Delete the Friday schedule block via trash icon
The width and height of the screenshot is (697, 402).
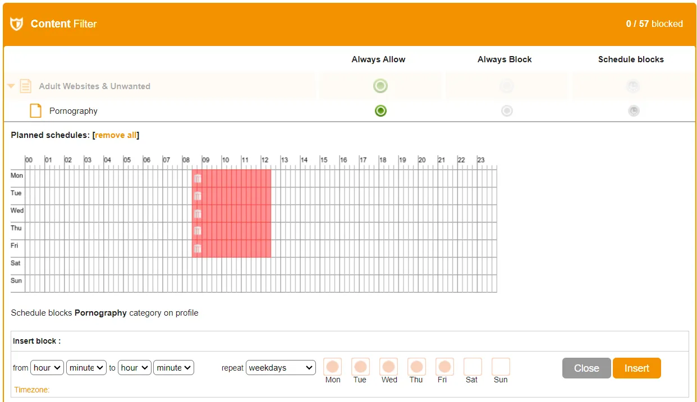(x=198, y=248)
